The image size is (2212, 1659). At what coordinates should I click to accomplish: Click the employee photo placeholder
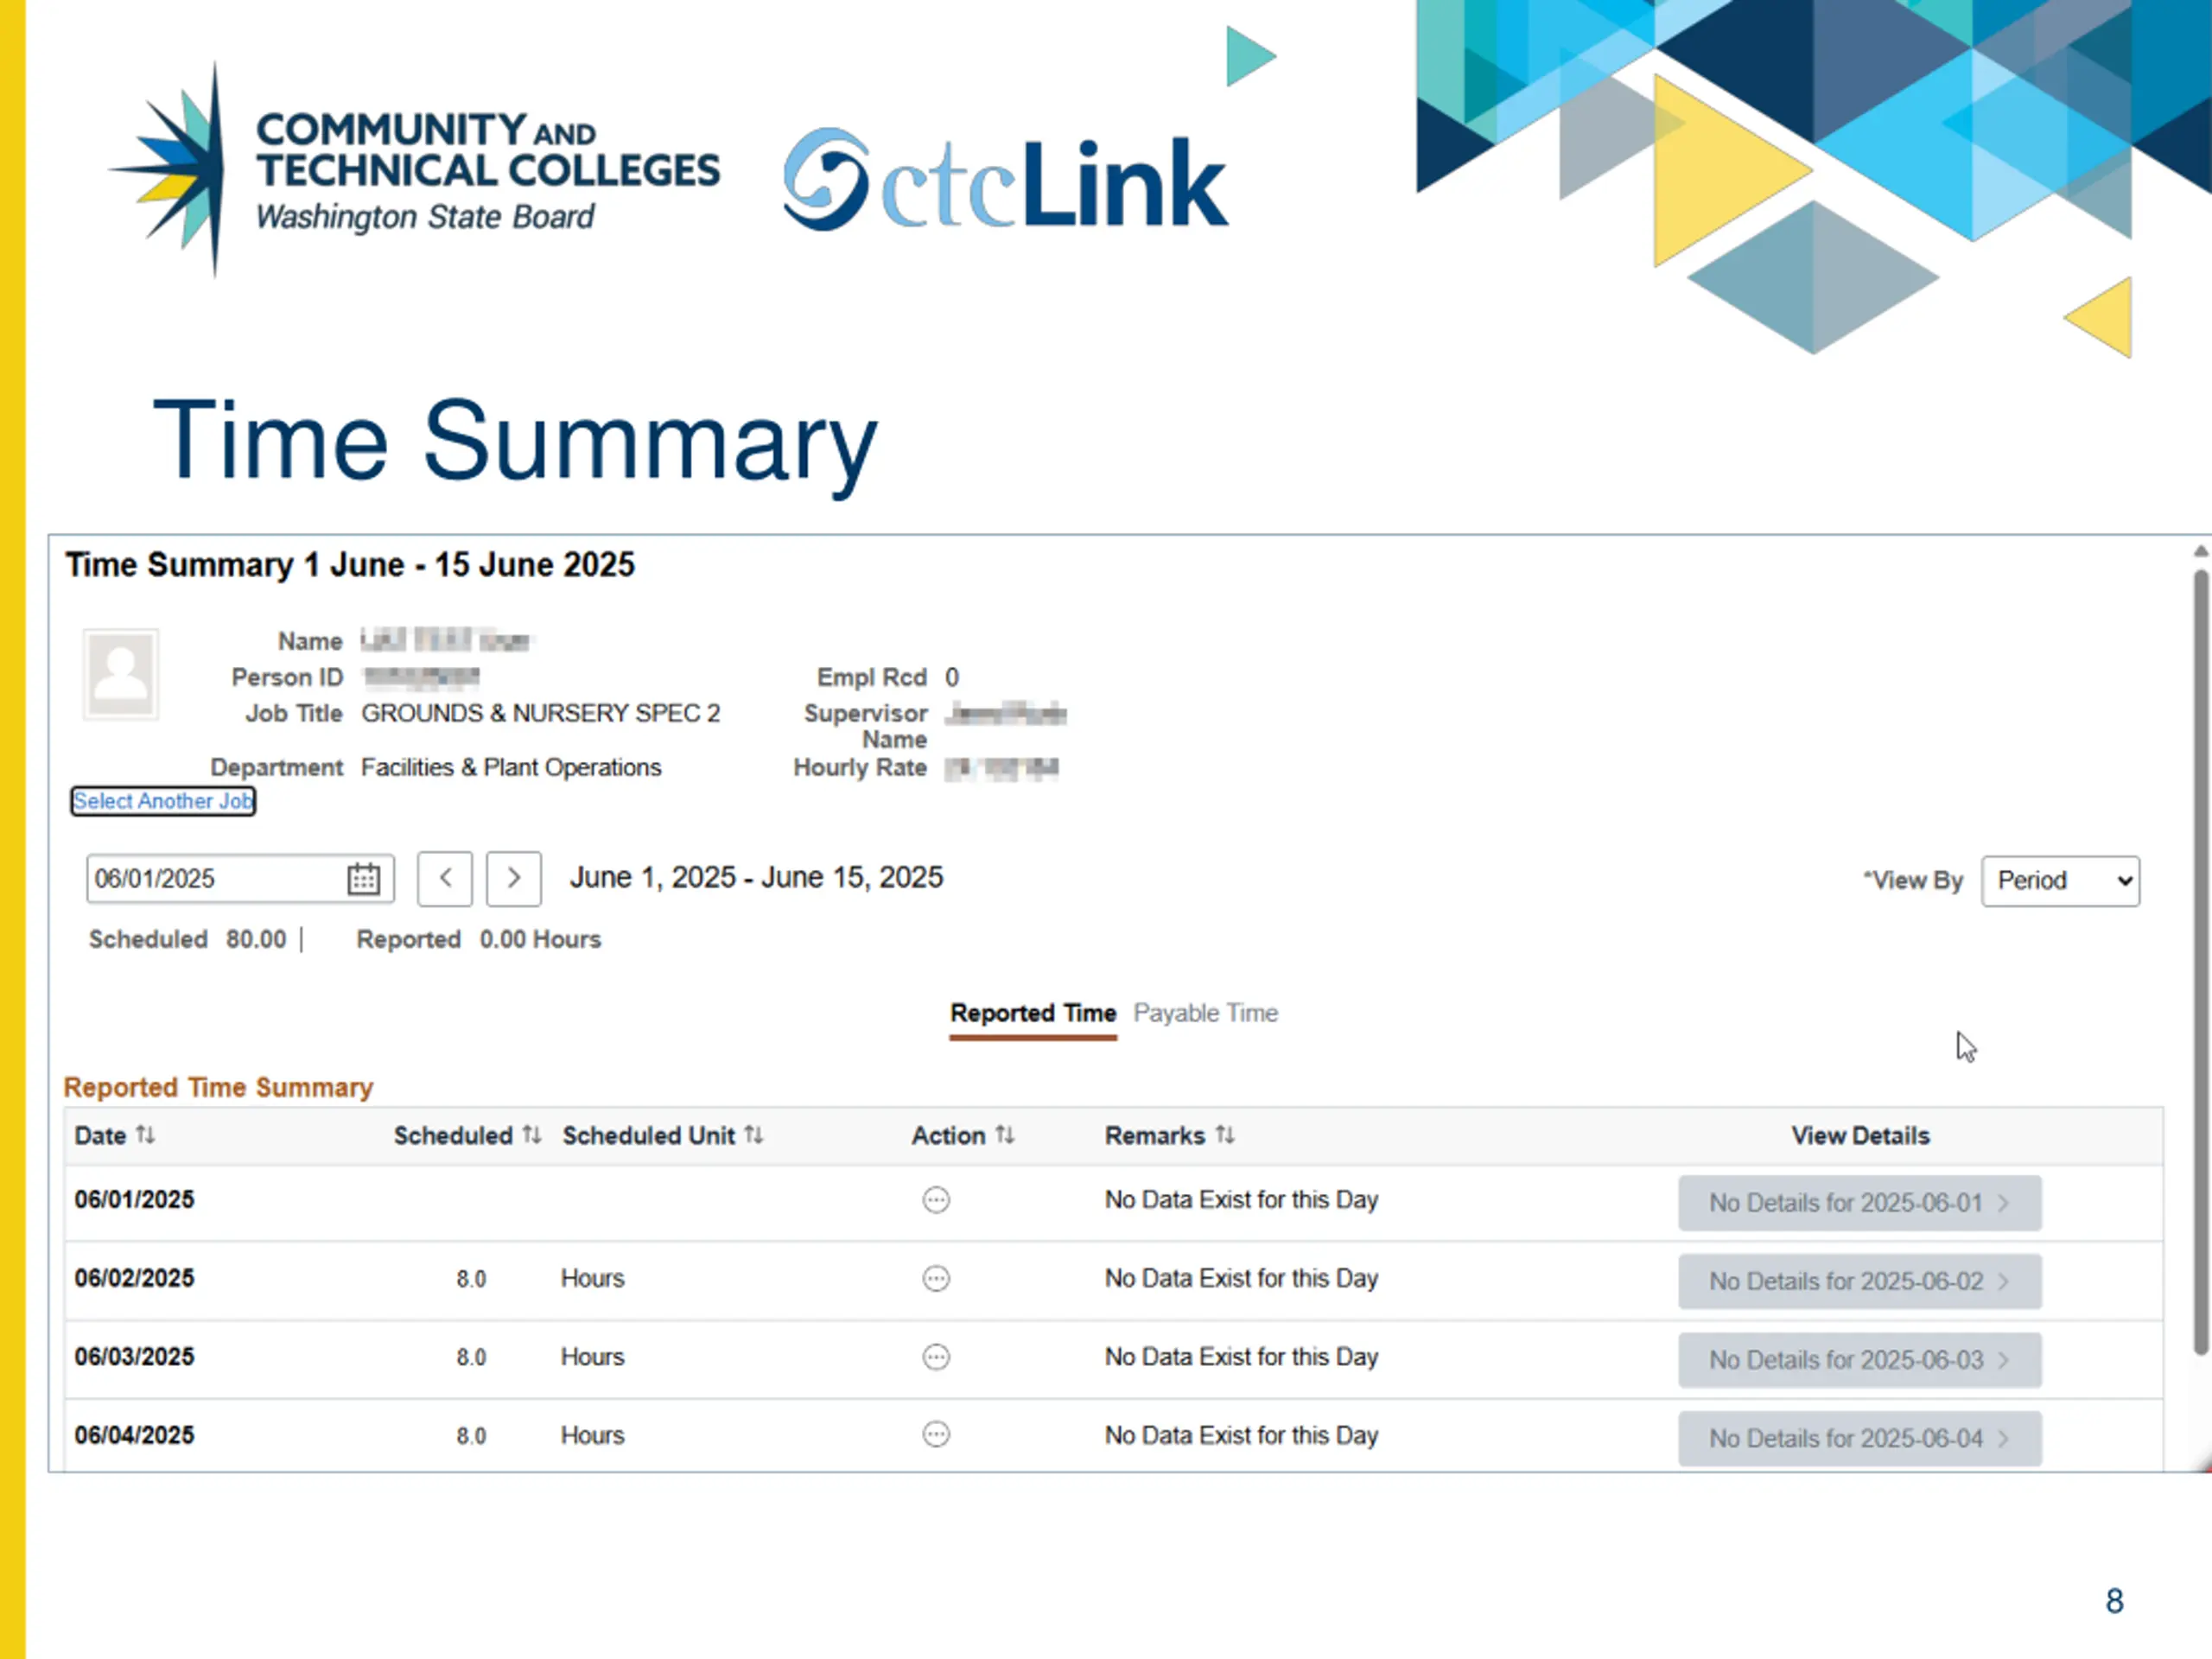click(x=121, y=674)
